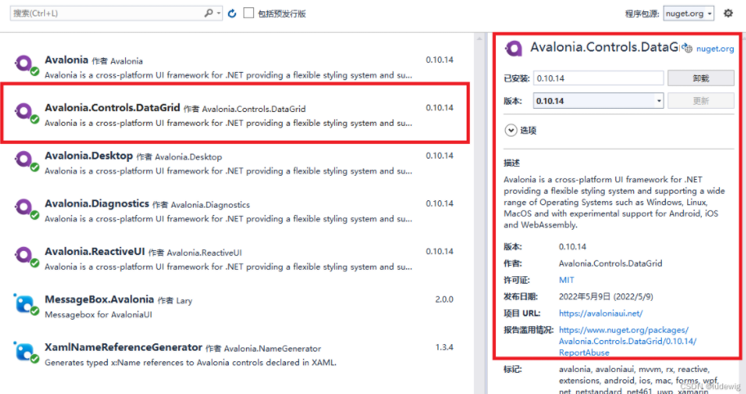The height and width of the screenshot is (394, 746).
Task: Click the refresh packages icon
Action: click(232, 13)
